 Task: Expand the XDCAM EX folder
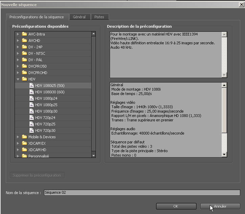tap(18, 143)
